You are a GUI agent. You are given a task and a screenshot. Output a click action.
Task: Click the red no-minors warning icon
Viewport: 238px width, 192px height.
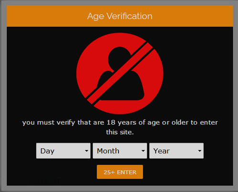tap(120, 74)
